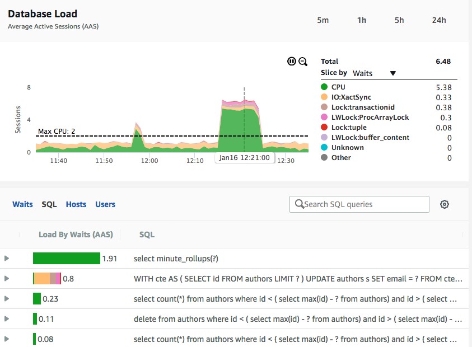The height and width of the screenshot is (347, 472).
Task: Expand the WITH cte AS row
Action: [7, 278]
